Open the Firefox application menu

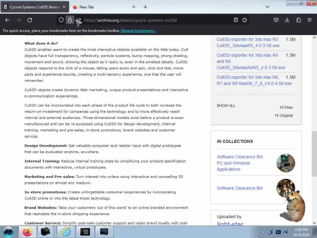(x=310, y=20)
